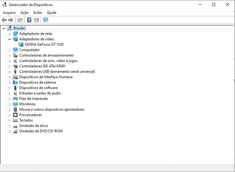Viewport: 235px width, 172px height.
Task: Open the Arquivo menu
Action: pyautogui.click(x=9, y=13)
